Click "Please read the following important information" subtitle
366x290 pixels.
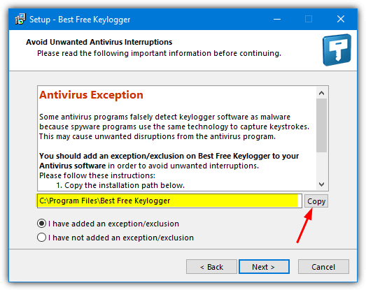pyautogui.click(x=159, y=53)
